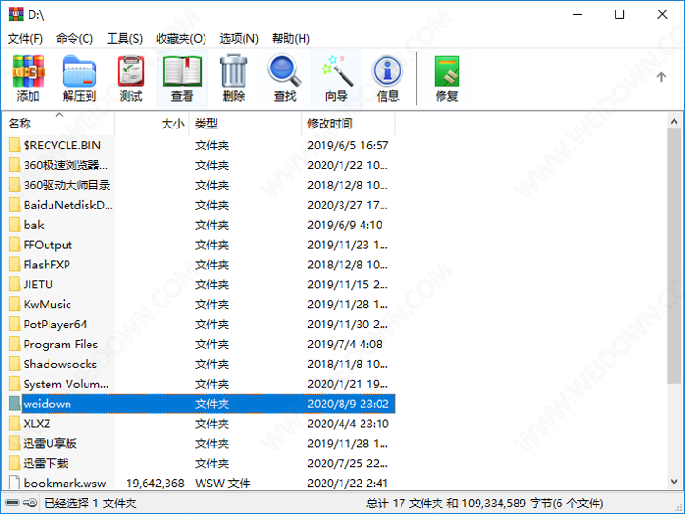Open the Info (信息) toolbar icon
The height and width of the screenshot is (514, 685).
pos(387,71)
